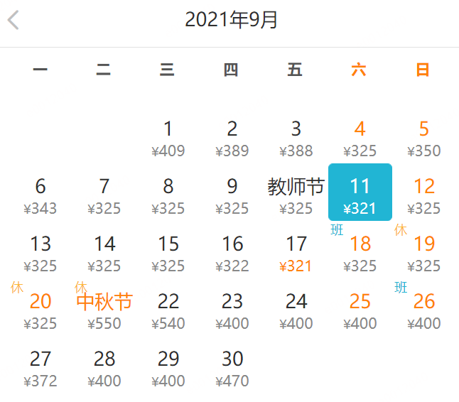Select September 2 priced ¥389
Viewport: 459px width, 402px height.
point(232,134)
